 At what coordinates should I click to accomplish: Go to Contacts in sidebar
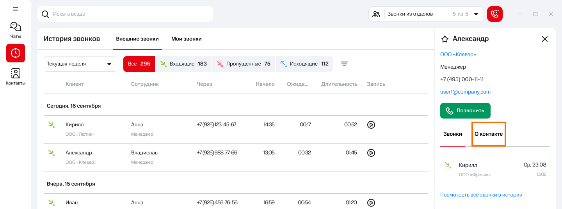16,76
